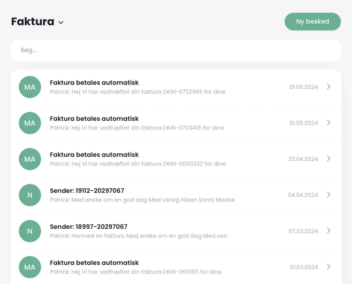Image resolution: width=352 pixels, height=284 pixels.
Task: Focus the Søg search field
Action: coord(176,50)
